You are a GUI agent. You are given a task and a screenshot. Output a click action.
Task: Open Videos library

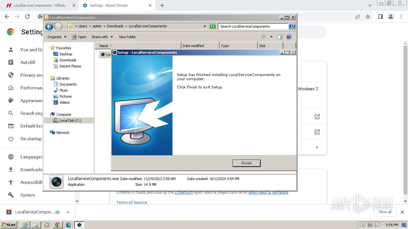click(x=64, y=102)
